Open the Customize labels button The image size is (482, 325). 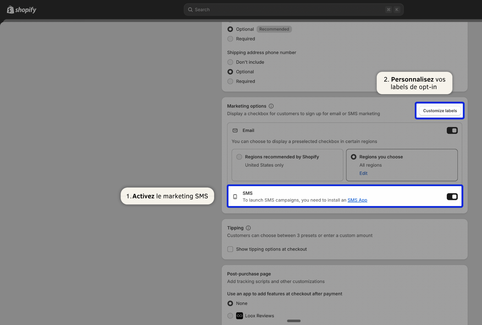tap(440, 111)
